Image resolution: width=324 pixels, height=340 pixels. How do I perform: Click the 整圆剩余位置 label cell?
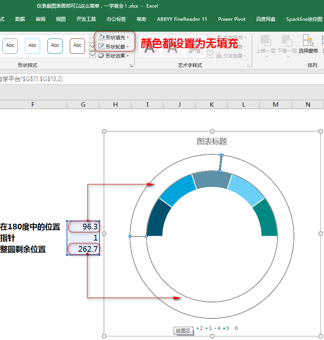23,249
